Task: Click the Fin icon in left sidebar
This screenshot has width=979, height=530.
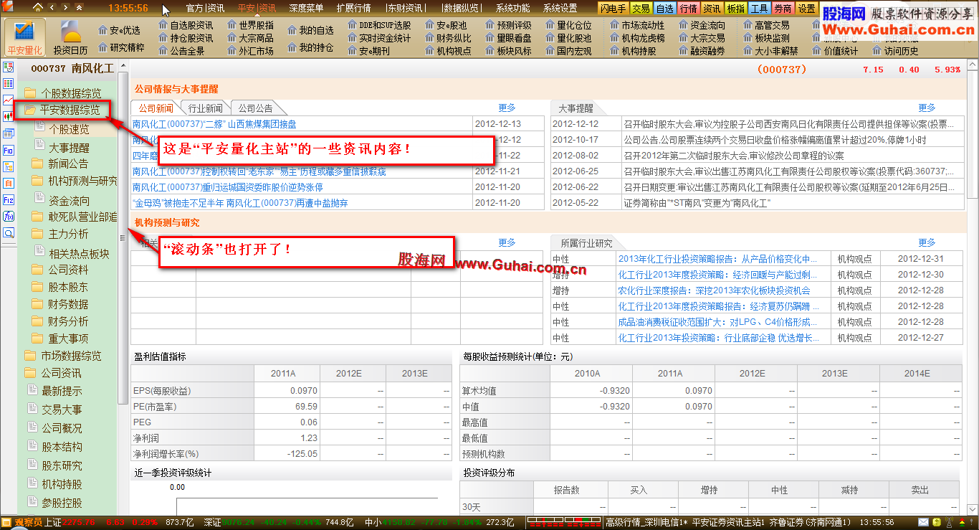Action: click(x=9, y=150)
